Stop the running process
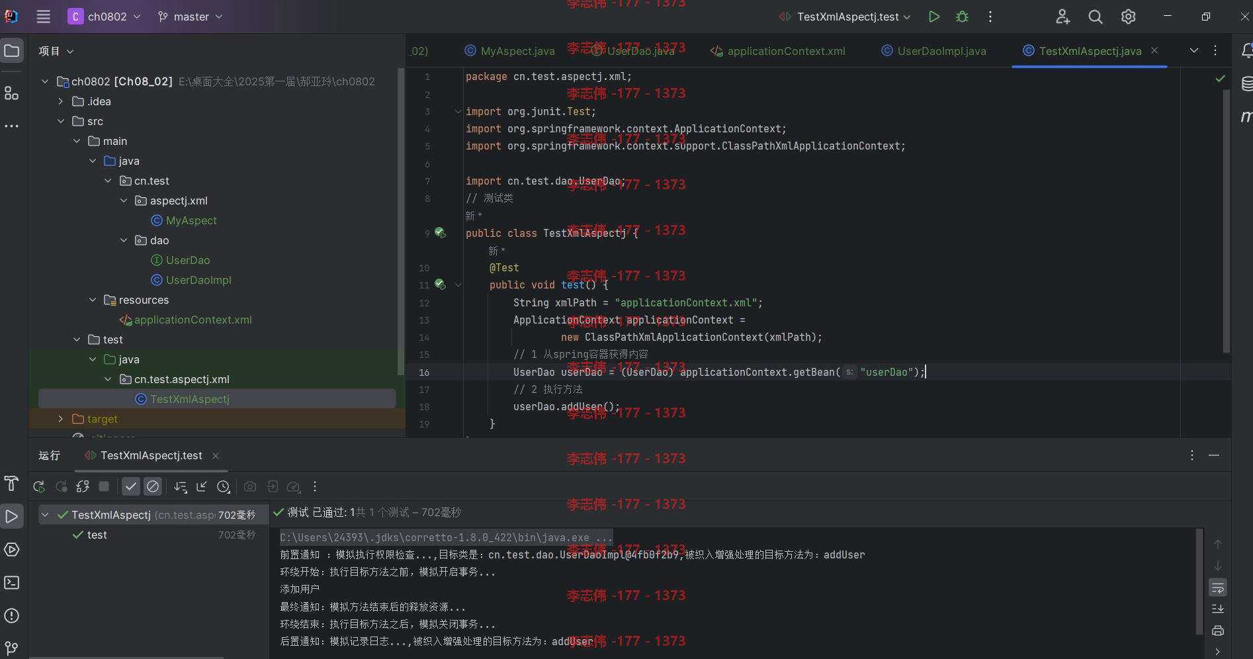This screenshot has width=1253, height=659. (104, 486)
